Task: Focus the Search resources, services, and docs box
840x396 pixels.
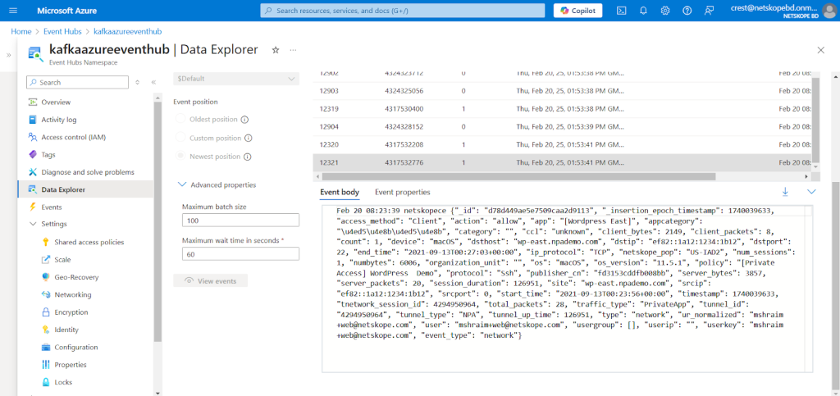Action: 402,11
